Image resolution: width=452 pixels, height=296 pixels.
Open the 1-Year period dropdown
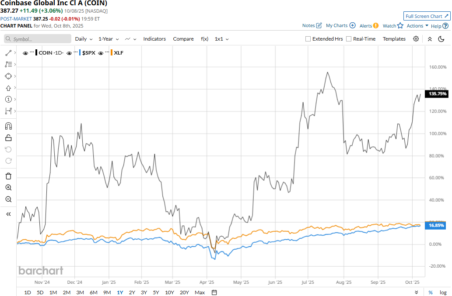[109, 39]
